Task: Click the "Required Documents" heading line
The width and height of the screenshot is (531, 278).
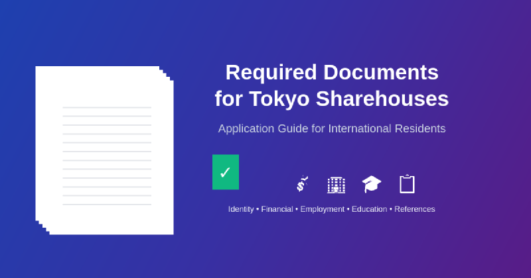Action: 332,72
